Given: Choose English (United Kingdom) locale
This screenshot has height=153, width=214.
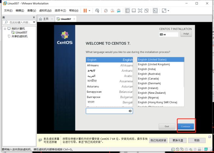Looking at the screenshot, I should pos(161,64).
